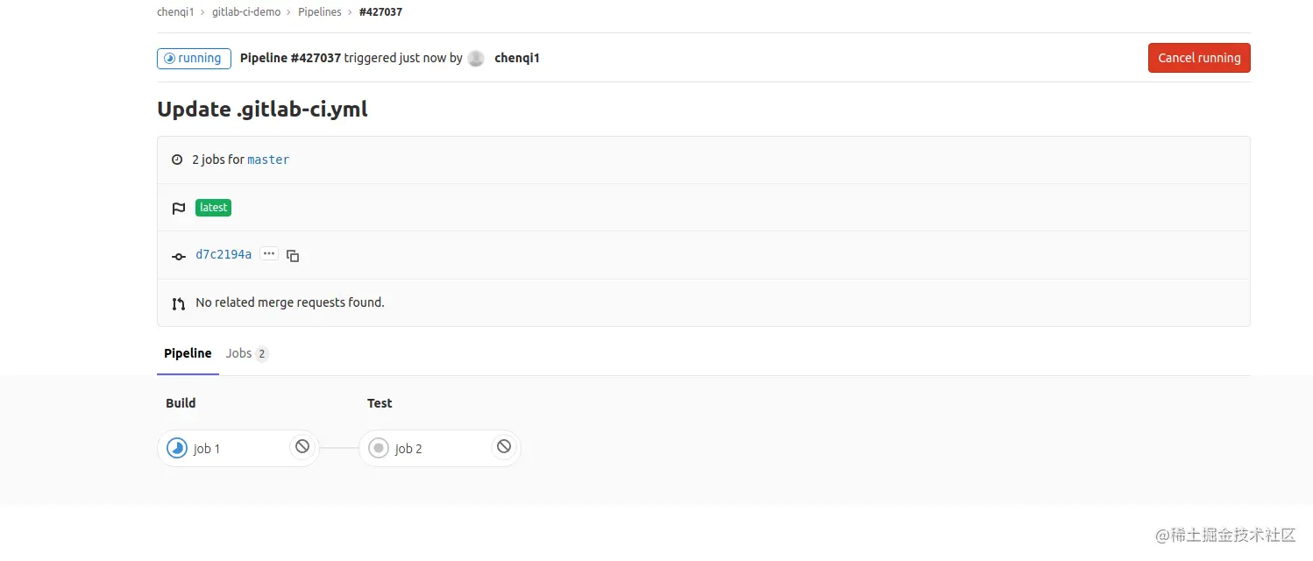Open chenqi1's user avatar

click(475, 58)
